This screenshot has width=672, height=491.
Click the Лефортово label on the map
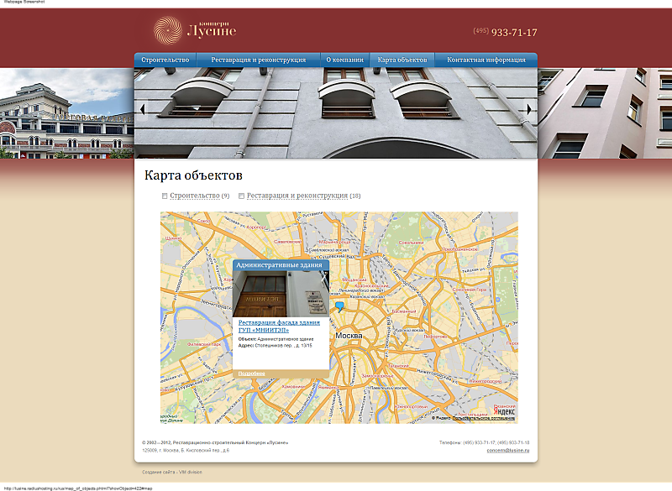pyautogui.click(x=435, y=337)
